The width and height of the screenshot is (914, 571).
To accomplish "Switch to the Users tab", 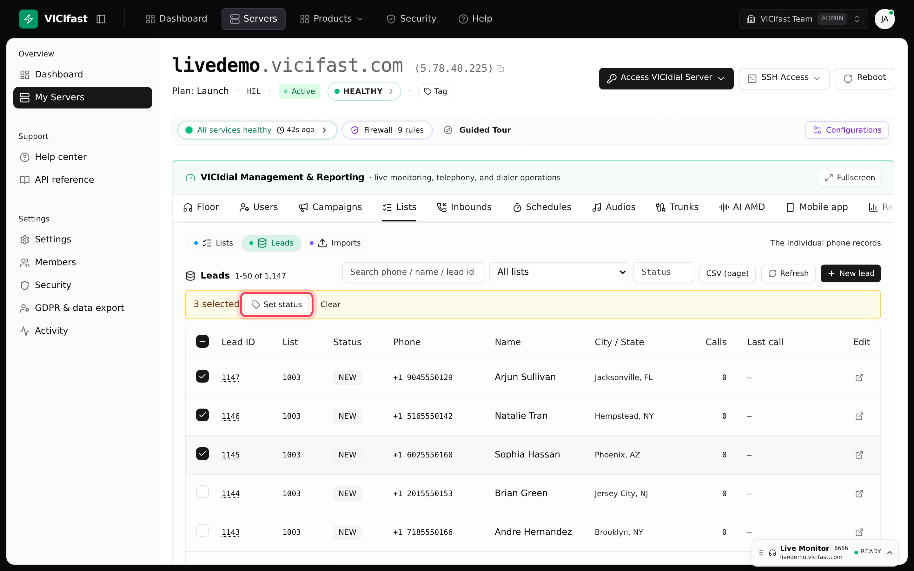I will pyautogui.click(x=259, y=207).
